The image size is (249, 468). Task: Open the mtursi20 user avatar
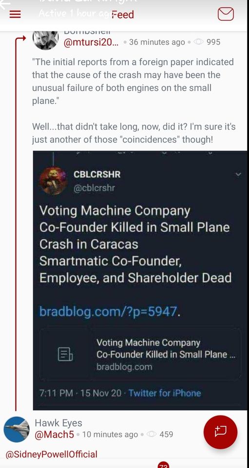pyautogui.click(x=45, y=39)
